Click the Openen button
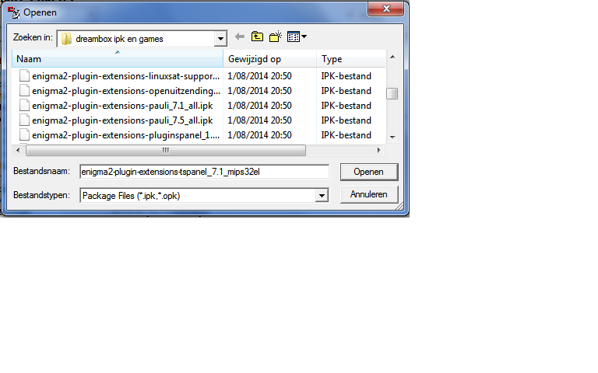 [369, 172]
